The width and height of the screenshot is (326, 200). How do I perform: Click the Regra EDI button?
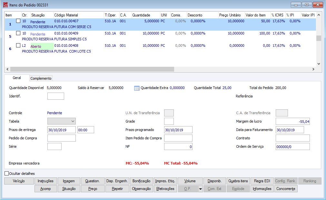(x=262, y=181)
